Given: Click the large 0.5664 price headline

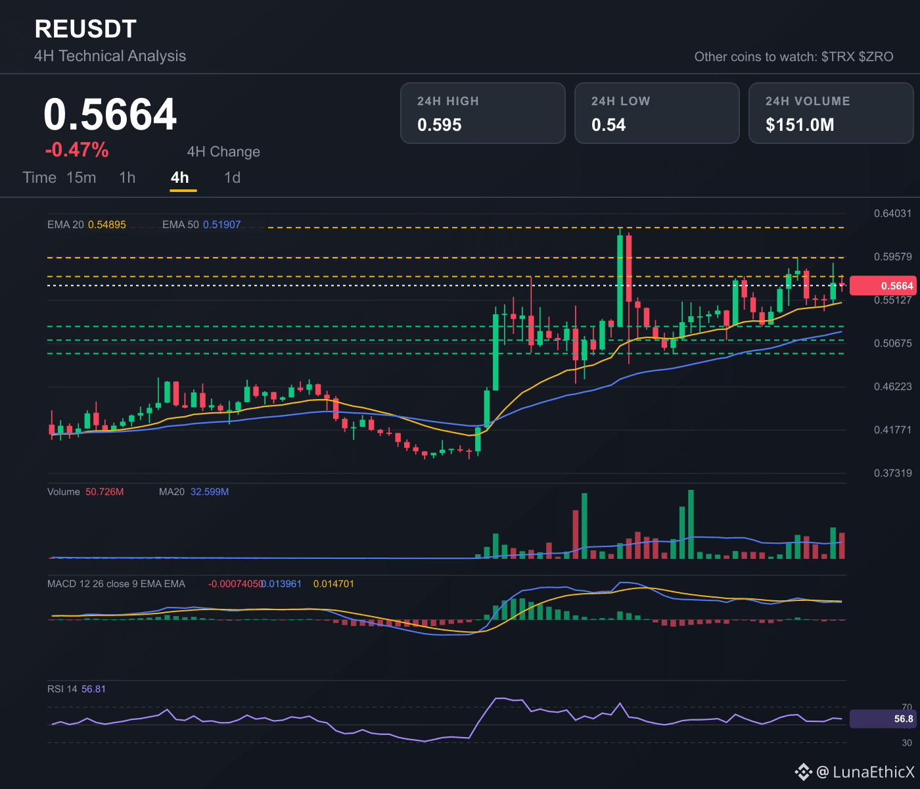Looking at the screenshot, I should click(x=110, y=114).
